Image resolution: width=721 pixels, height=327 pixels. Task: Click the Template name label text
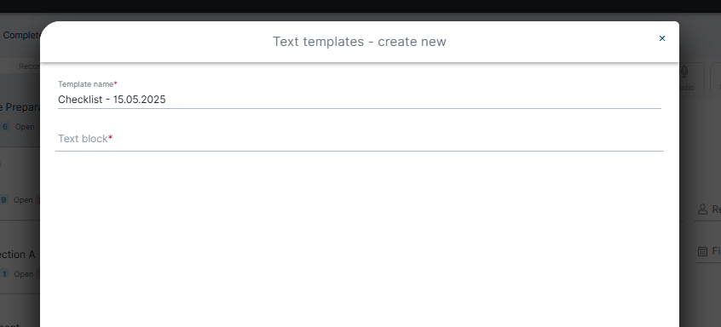tap(85, 84)
